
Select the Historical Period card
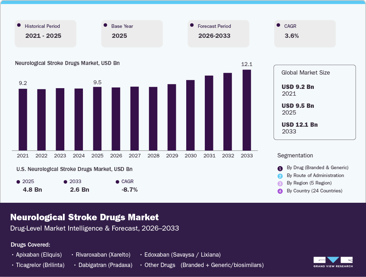click(x=45, y=34)
